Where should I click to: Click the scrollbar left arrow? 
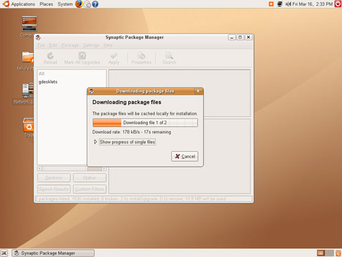(39, 169)
